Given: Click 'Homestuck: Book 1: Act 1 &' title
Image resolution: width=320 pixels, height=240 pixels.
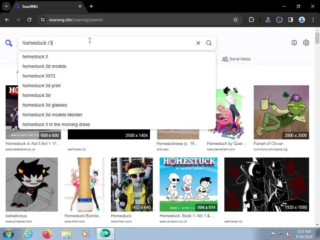Looking at the screenshot, I should click(187, 216).
